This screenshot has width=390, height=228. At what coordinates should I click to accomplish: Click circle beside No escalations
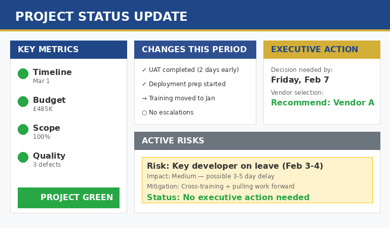click(144, 112)
